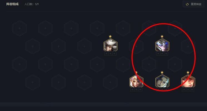
Task: Click the star above the red-haired champion
Action: pyautogui.click(x=188, y=72)
